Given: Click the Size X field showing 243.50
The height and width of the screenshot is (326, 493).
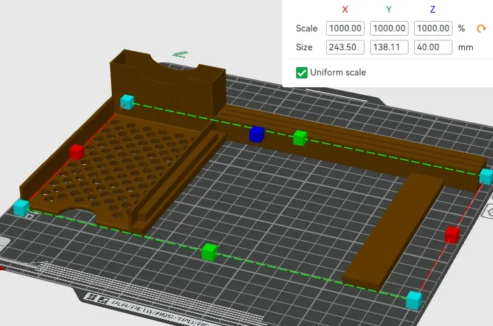Looking at the screenshot, I should pyautogui.click(x=345, y=47).
